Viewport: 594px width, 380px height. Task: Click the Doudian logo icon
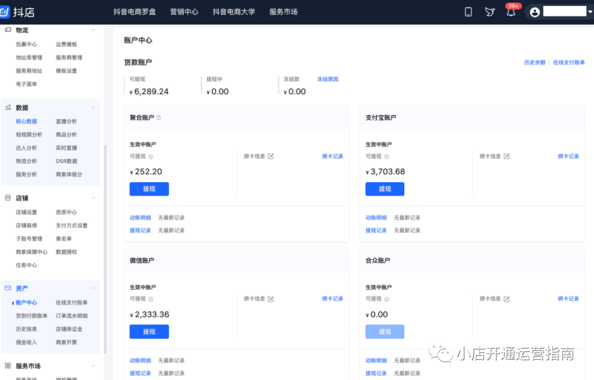[x=4, y=12]
